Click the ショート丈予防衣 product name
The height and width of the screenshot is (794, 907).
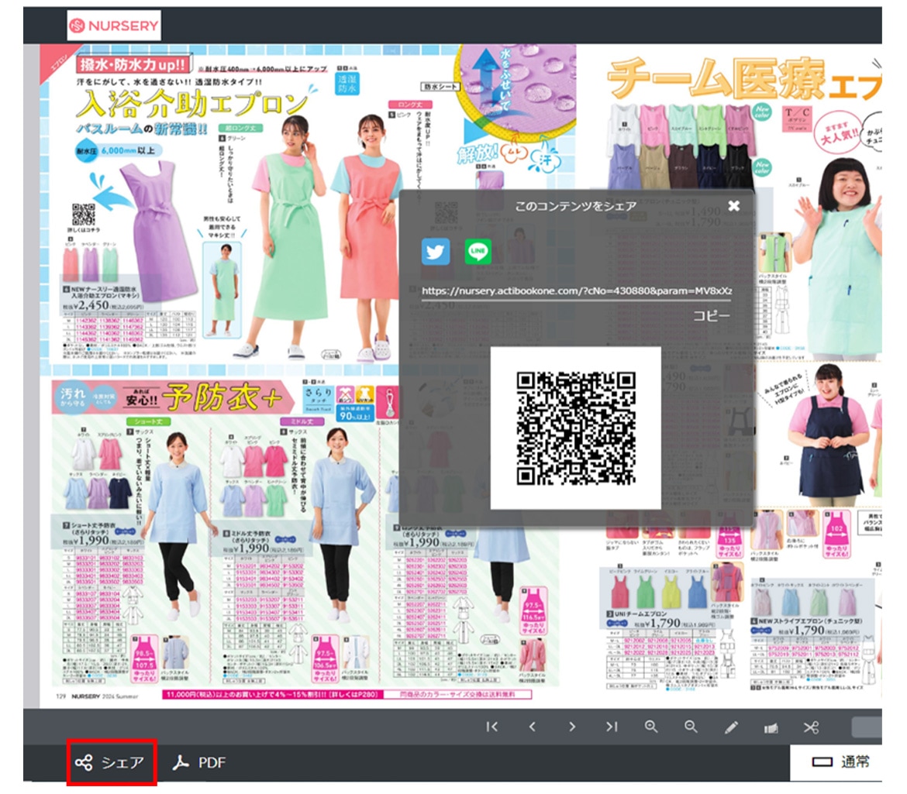click(92, 527)
